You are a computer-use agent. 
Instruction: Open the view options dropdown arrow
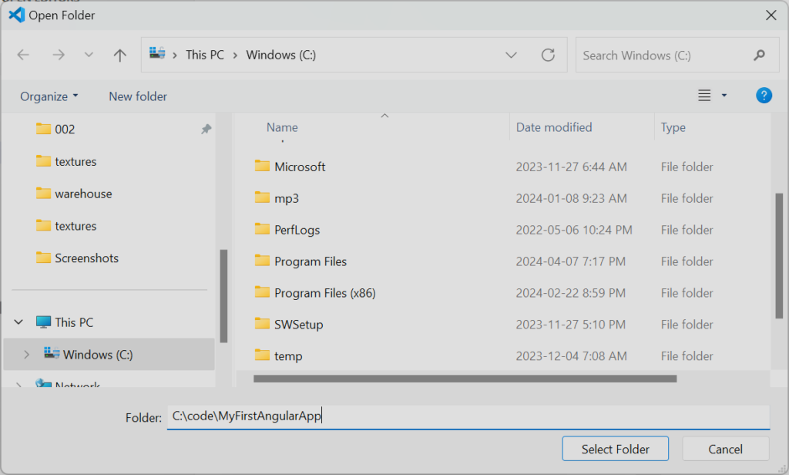724,96
